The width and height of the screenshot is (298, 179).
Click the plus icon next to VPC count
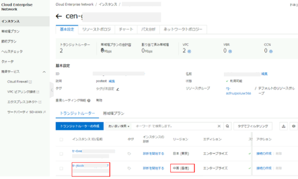point(189,52)
